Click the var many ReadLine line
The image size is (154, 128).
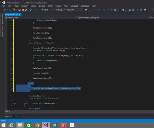[49, 51]
